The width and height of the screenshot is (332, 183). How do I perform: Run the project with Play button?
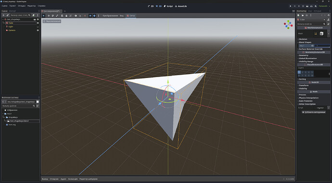pos(290,6)
